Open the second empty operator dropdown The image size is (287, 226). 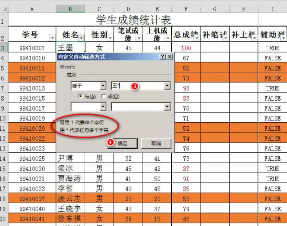[x=103, y=107]
